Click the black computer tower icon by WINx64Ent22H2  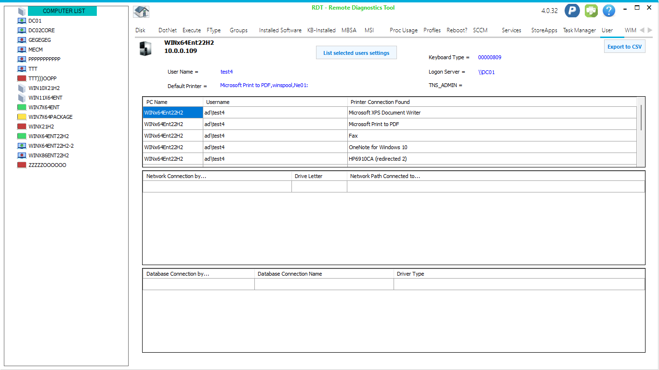[x=145, y=48]
